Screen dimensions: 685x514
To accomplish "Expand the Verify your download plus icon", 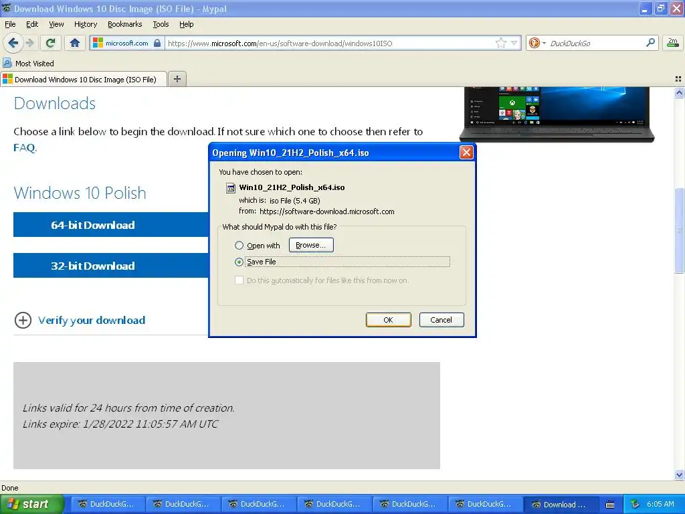I will 23,320.
